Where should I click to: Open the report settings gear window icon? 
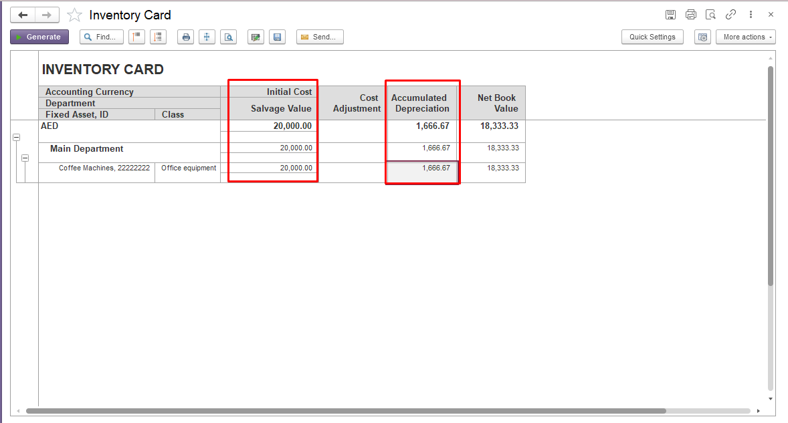(x=702, y=37)
